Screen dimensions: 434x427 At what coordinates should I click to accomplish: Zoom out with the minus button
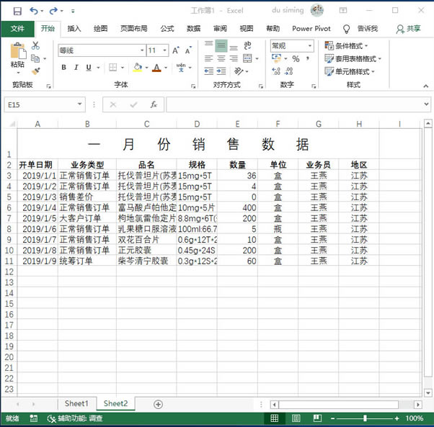coord(332,418)
